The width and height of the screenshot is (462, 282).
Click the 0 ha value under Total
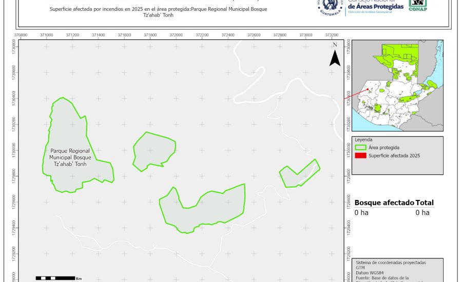click(422, 212)
